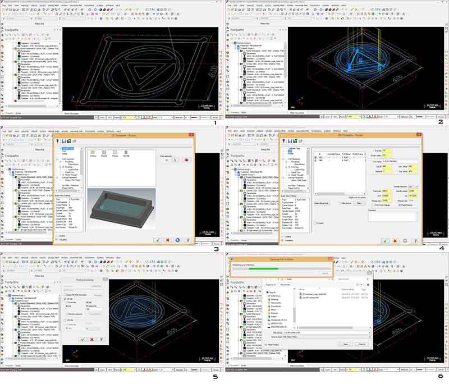The image size is (449, 384).
Task: Open help in the preview-image Pocket dialog
Action: (x=188, y=240)
